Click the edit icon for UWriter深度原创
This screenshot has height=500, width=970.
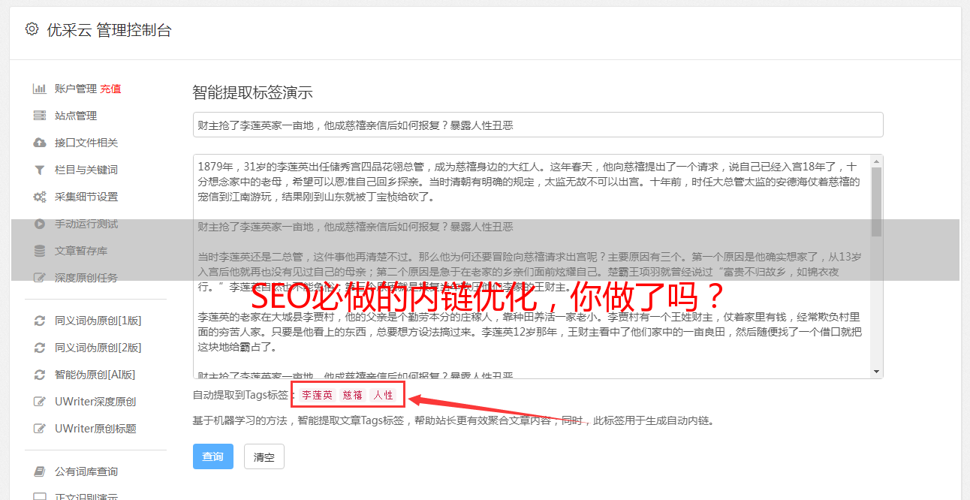pos(40,402)
